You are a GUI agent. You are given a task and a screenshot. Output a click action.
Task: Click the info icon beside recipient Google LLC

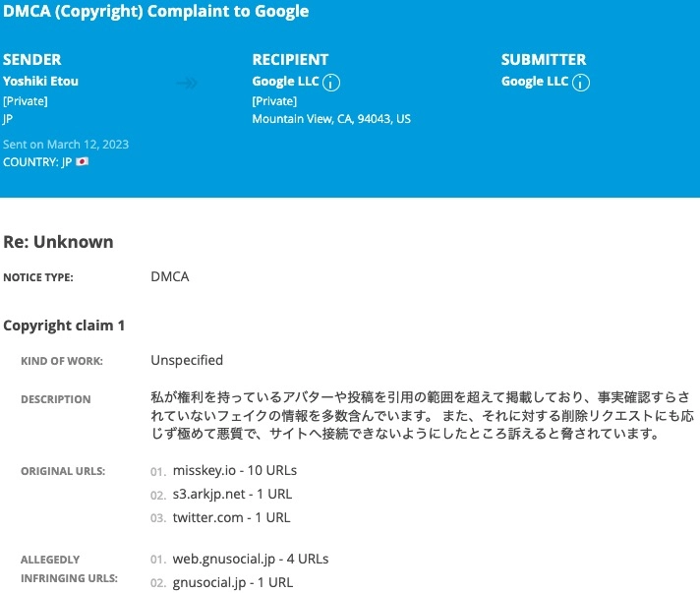(332, 83)
